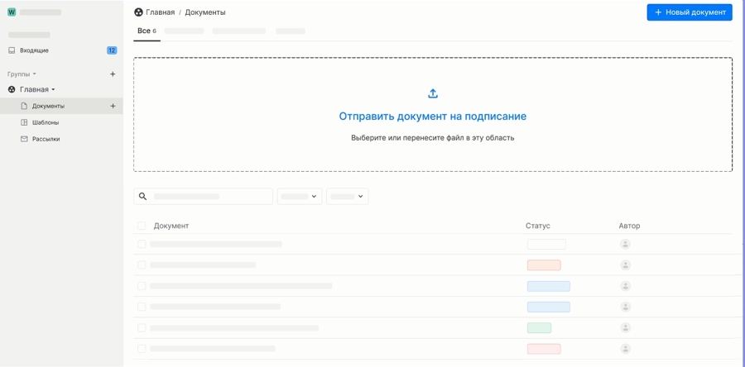Click the magnifier search icon
This screenshot has height=367, width=745.
pos(142,196)
